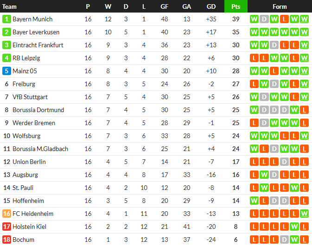Click Mainz 05's blue position 5 badge
The width and height of the screenshot is (312, 246).
point(6,71)
